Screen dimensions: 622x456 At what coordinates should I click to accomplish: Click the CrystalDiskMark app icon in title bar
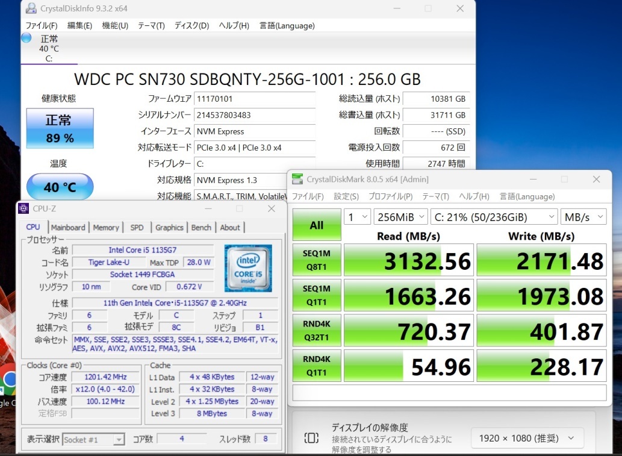pos(297,180)
